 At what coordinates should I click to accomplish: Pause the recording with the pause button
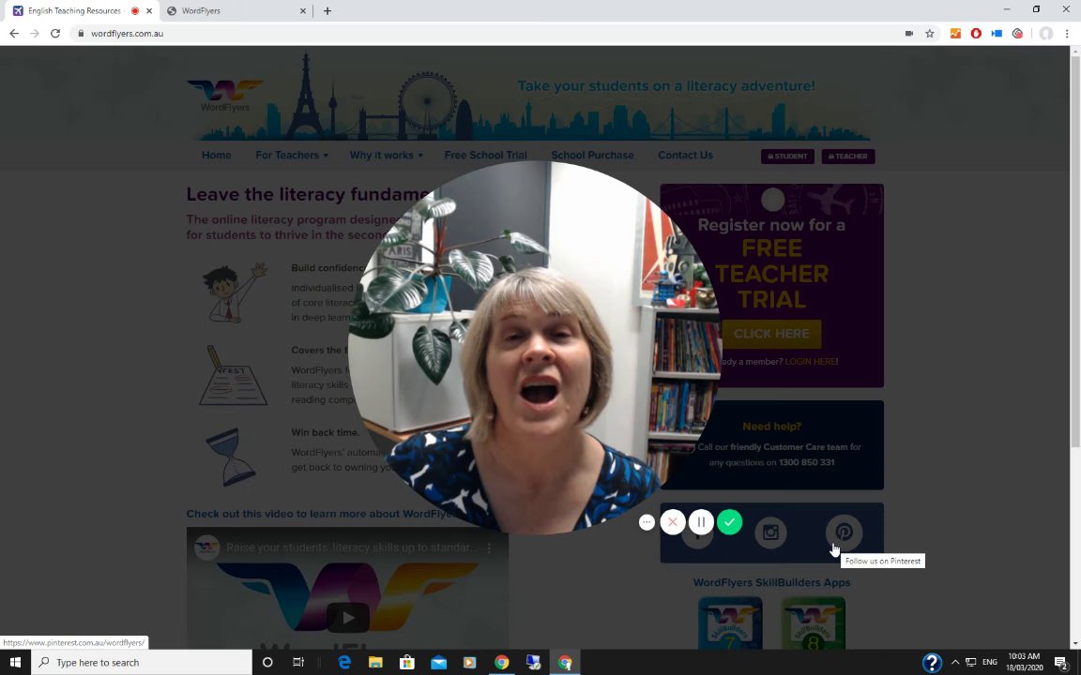point(701,522)
